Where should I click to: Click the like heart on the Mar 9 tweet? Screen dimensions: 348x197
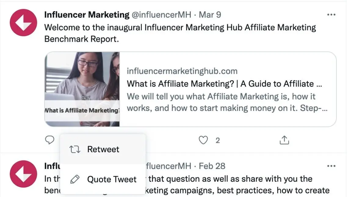[203, 140]
